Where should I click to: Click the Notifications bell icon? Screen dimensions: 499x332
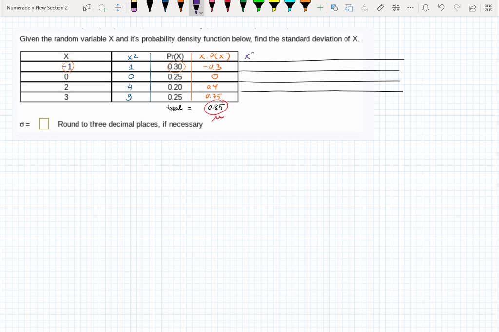(x=425, y=7)
